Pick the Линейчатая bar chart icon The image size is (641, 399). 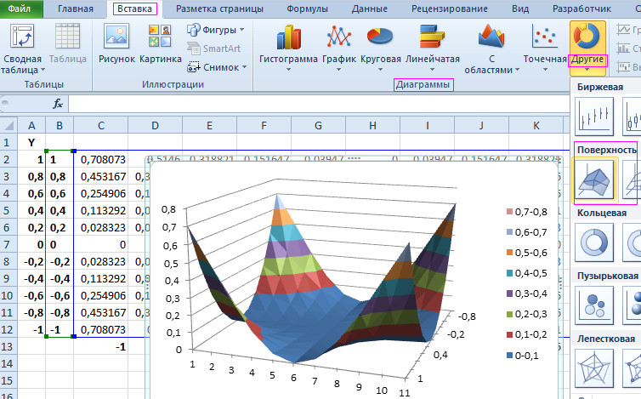point(432,38)
